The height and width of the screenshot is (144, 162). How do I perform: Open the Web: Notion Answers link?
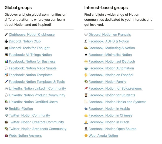[x=25, y=136]
